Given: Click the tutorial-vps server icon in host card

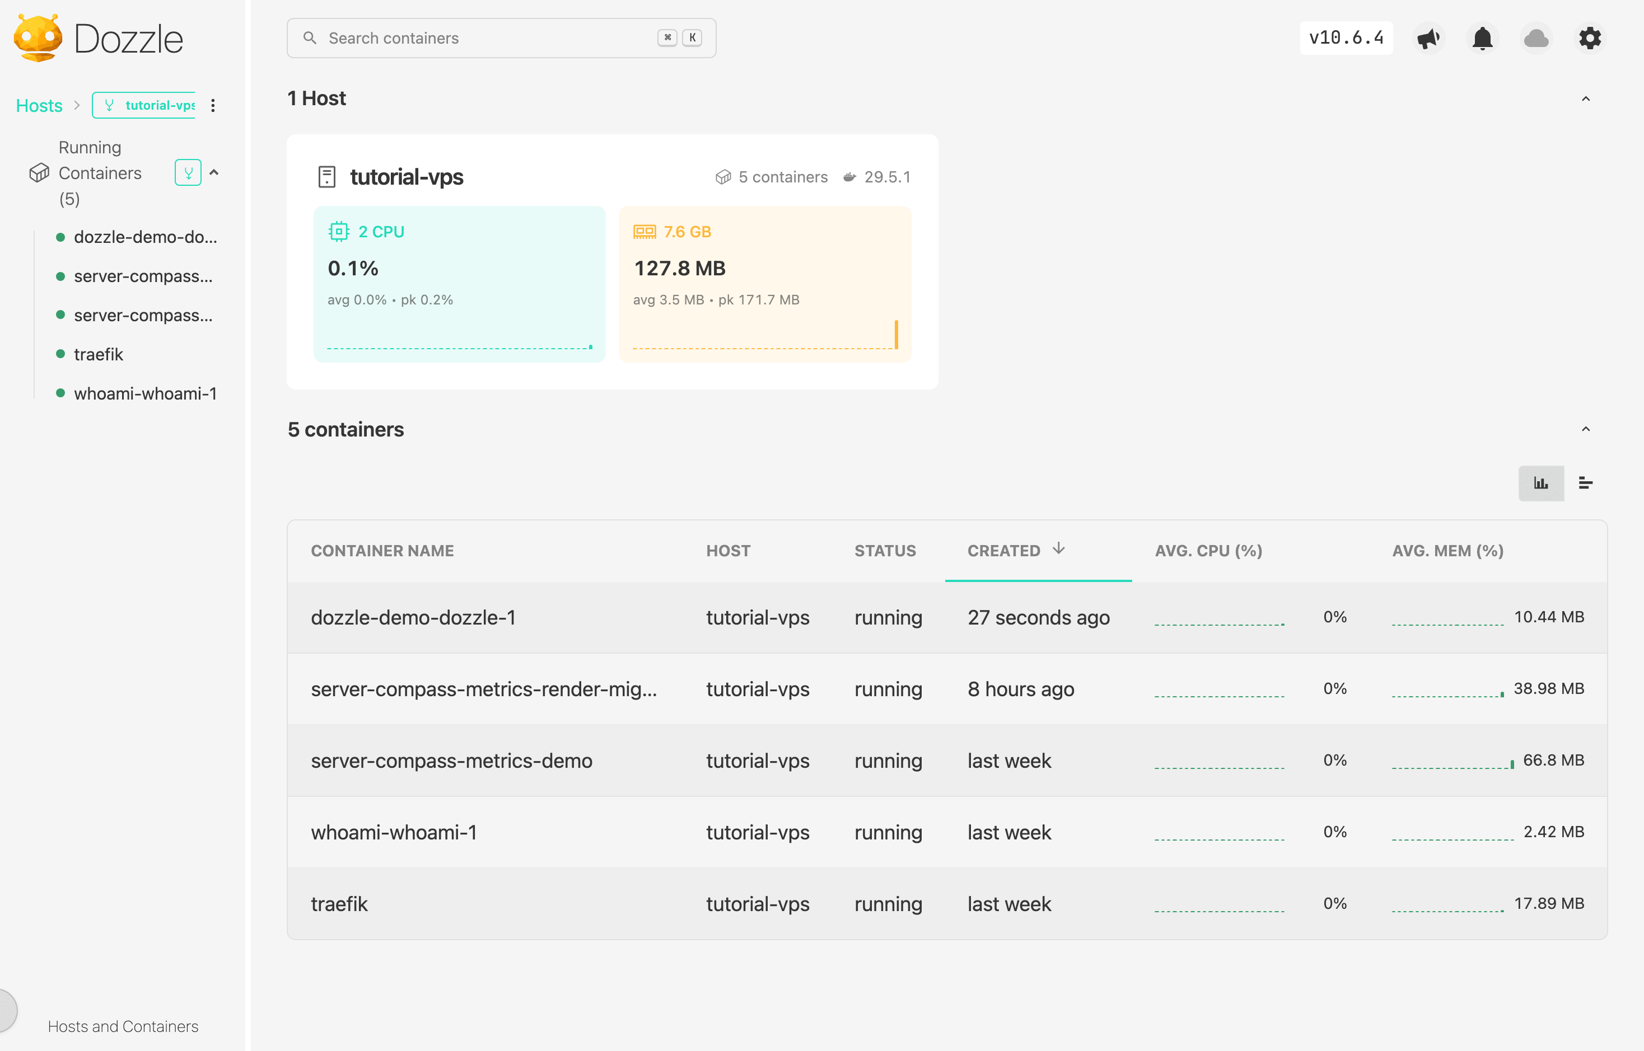Looking at the screenshot, I should point(327,177).
